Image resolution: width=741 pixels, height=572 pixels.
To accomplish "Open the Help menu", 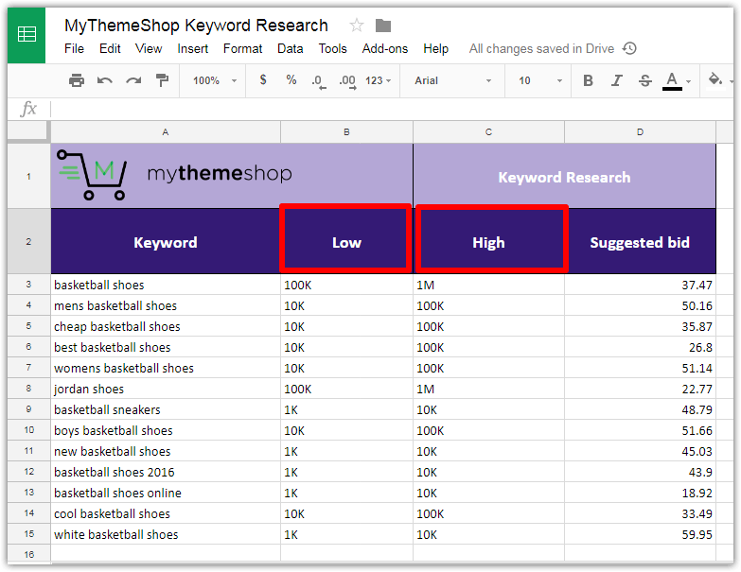I will click(435, 48).
